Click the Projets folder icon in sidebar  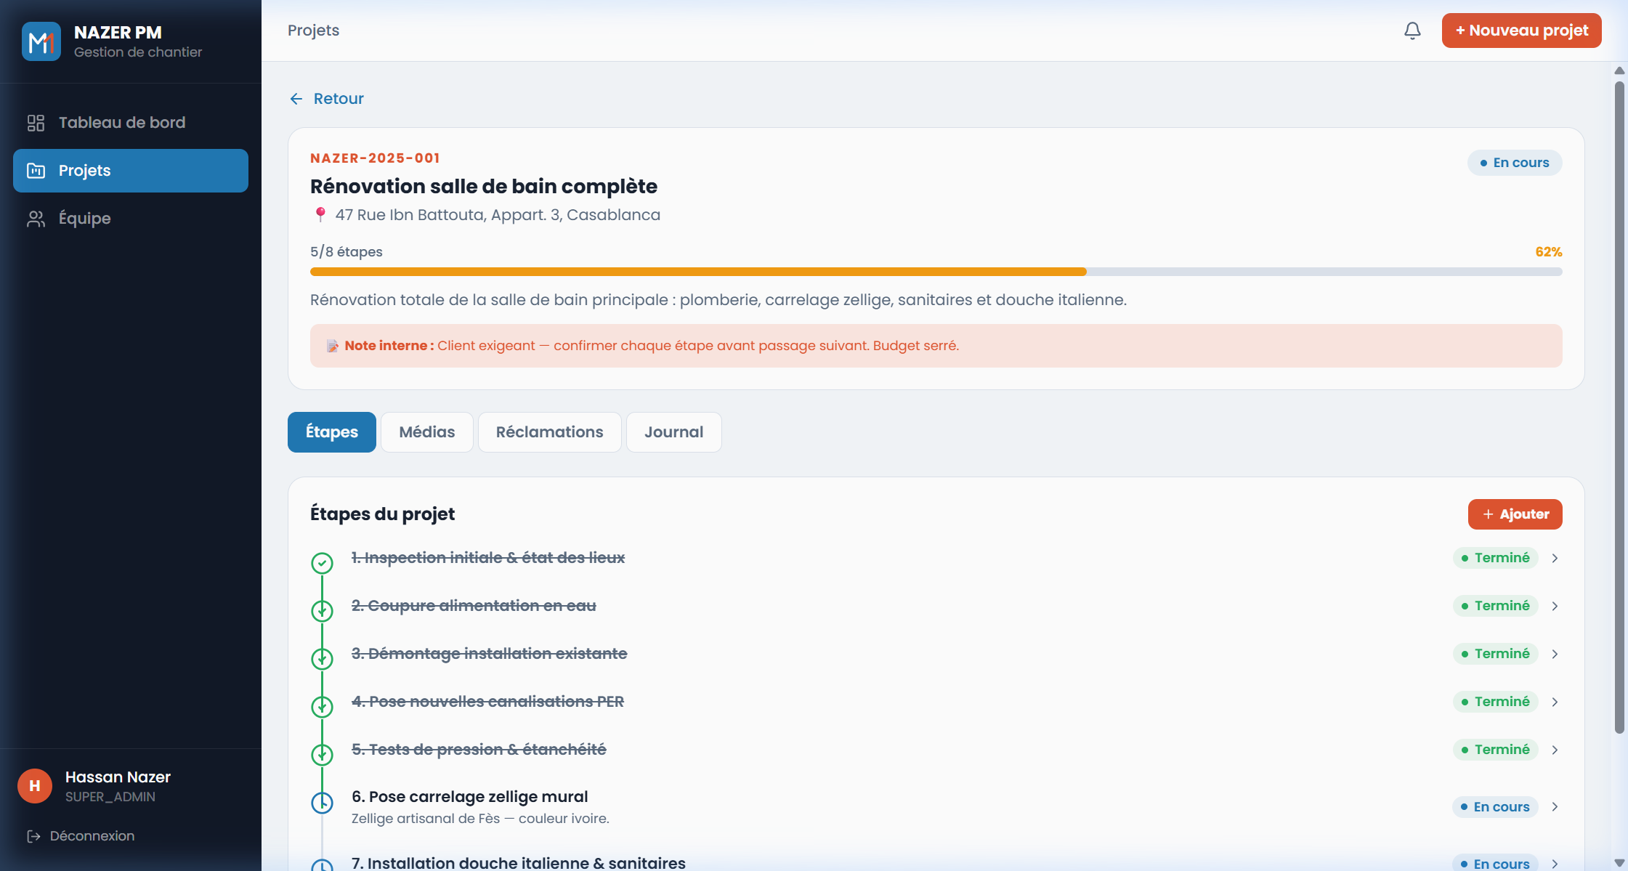tap(36, 171)
